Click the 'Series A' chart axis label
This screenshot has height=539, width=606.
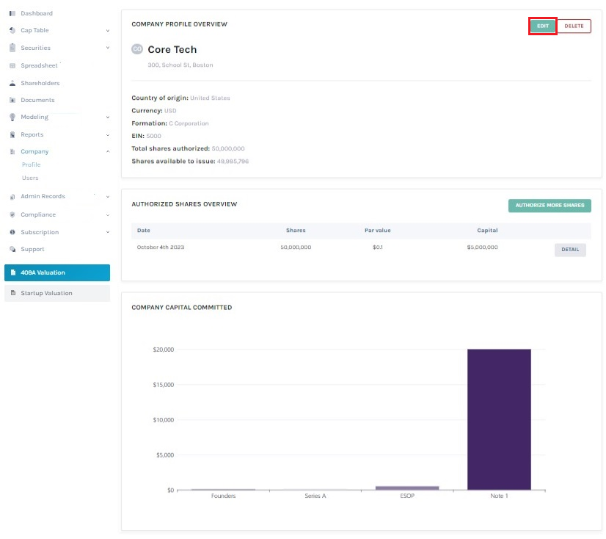click(315, 496)
